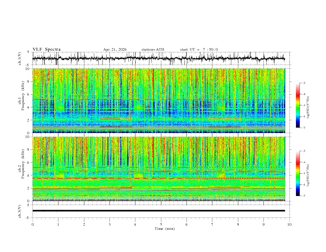Click the ch.2 spectrogram plot
326x252 pixels.
pyautogui.click(x=158, y=169)
